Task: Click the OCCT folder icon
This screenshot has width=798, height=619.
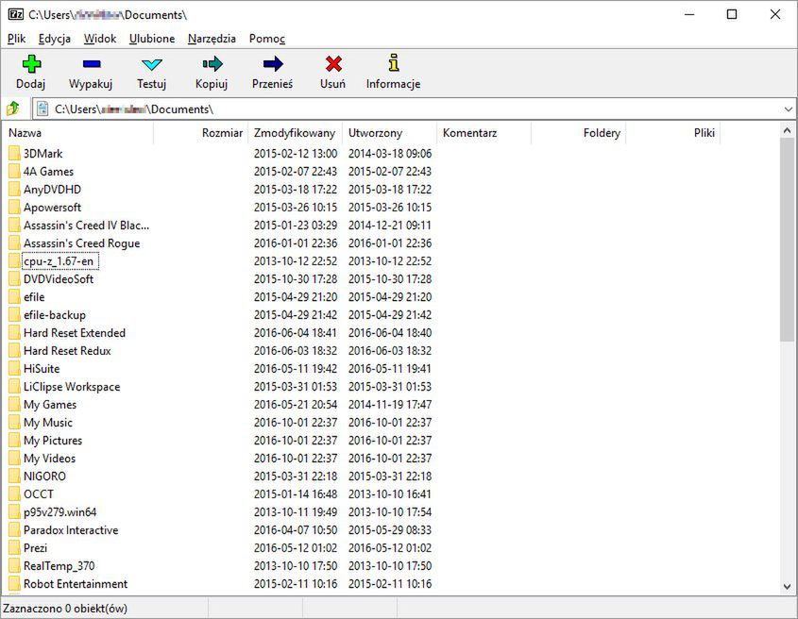Action: click(x=14, y=494)
